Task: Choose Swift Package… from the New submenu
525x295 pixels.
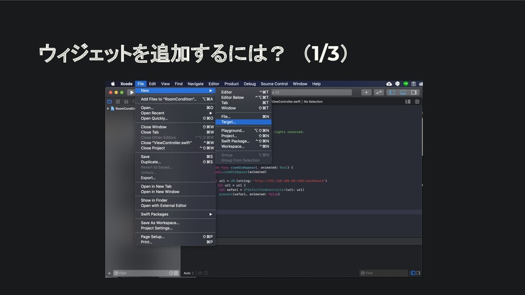Action: (244, 141)
